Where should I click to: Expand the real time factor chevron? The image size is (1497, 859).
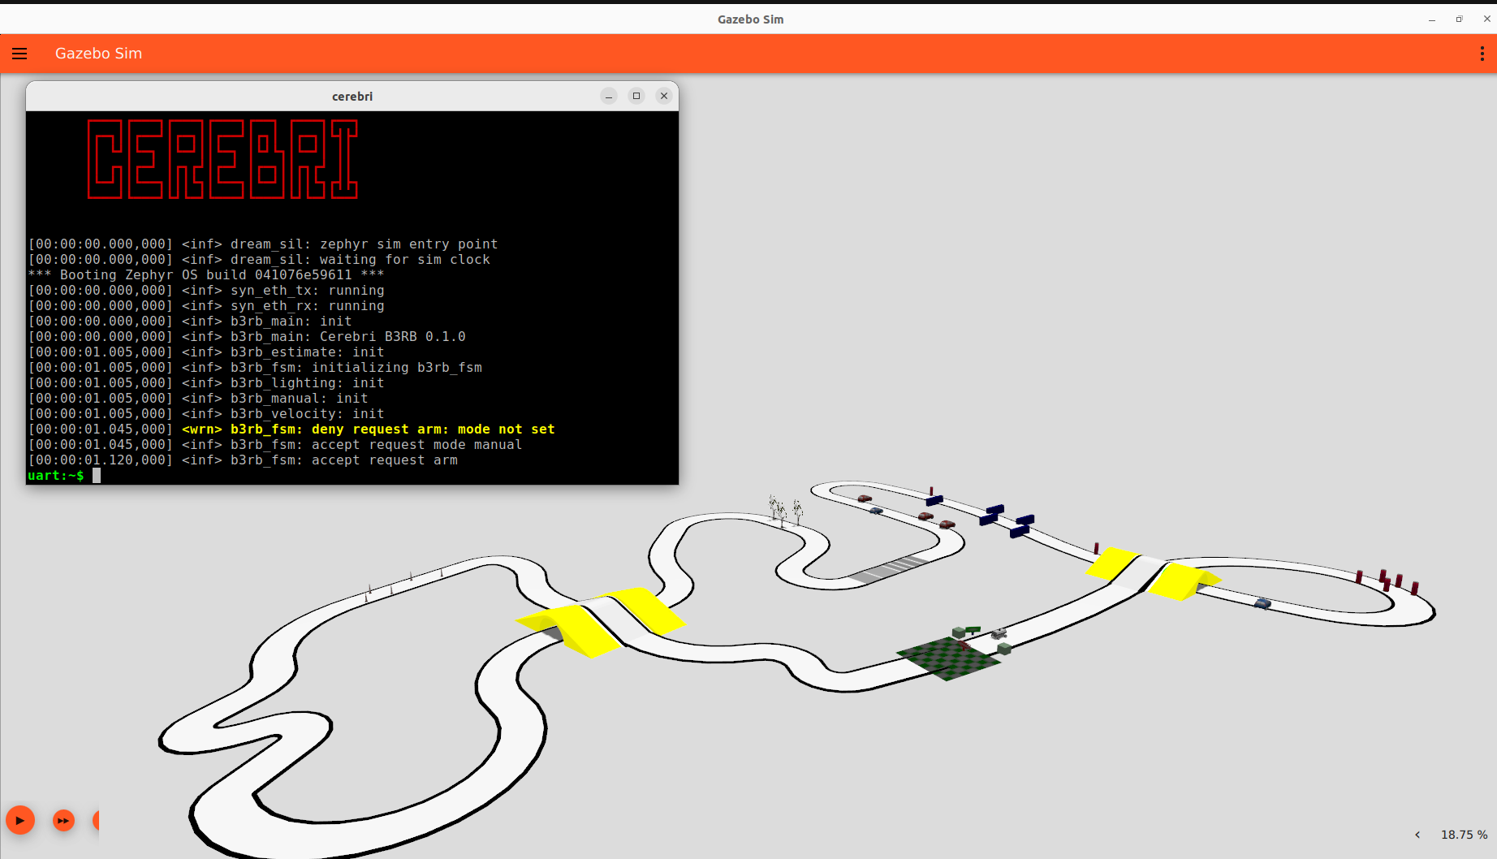[x=1417, y=835]
